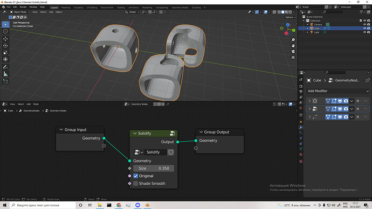Choose the Rotate tool in the toolbar

[5, 45]
